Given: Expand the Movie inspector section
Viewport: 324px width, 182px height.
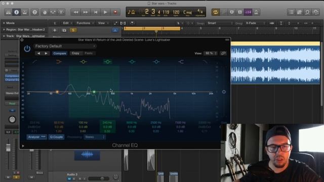Looking at the screenshot, I should [4, 23].
